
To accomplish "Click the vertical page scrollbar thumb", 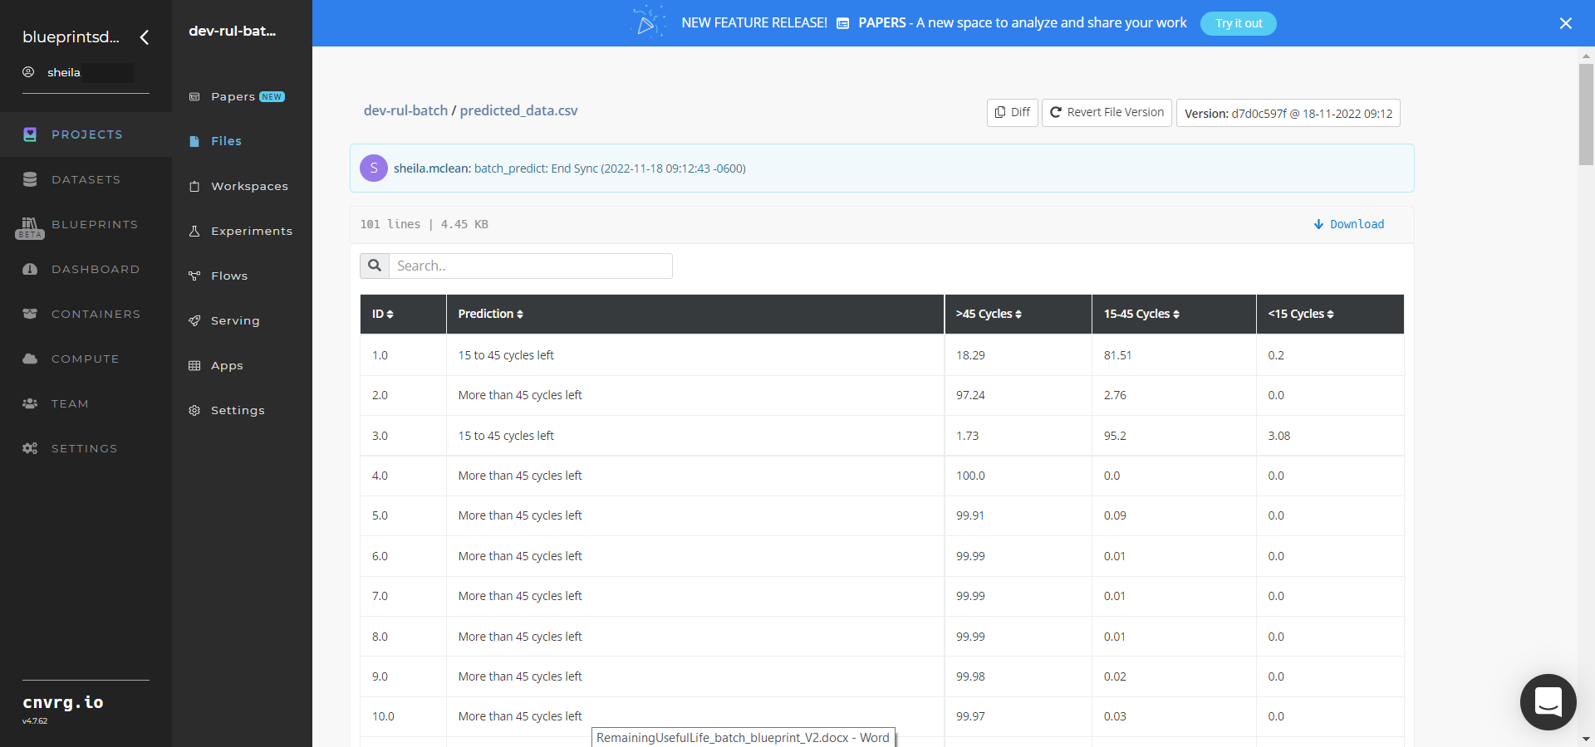I will click(x=1586, y=114).
